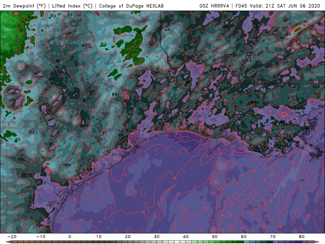Image resolution: width=325 pixels, height=244 pixels.
Task: Click the 'F045 Valid: 21Z SAT JUN 06 2020' text
Action: pyautogui.click(x=278, y=6)
